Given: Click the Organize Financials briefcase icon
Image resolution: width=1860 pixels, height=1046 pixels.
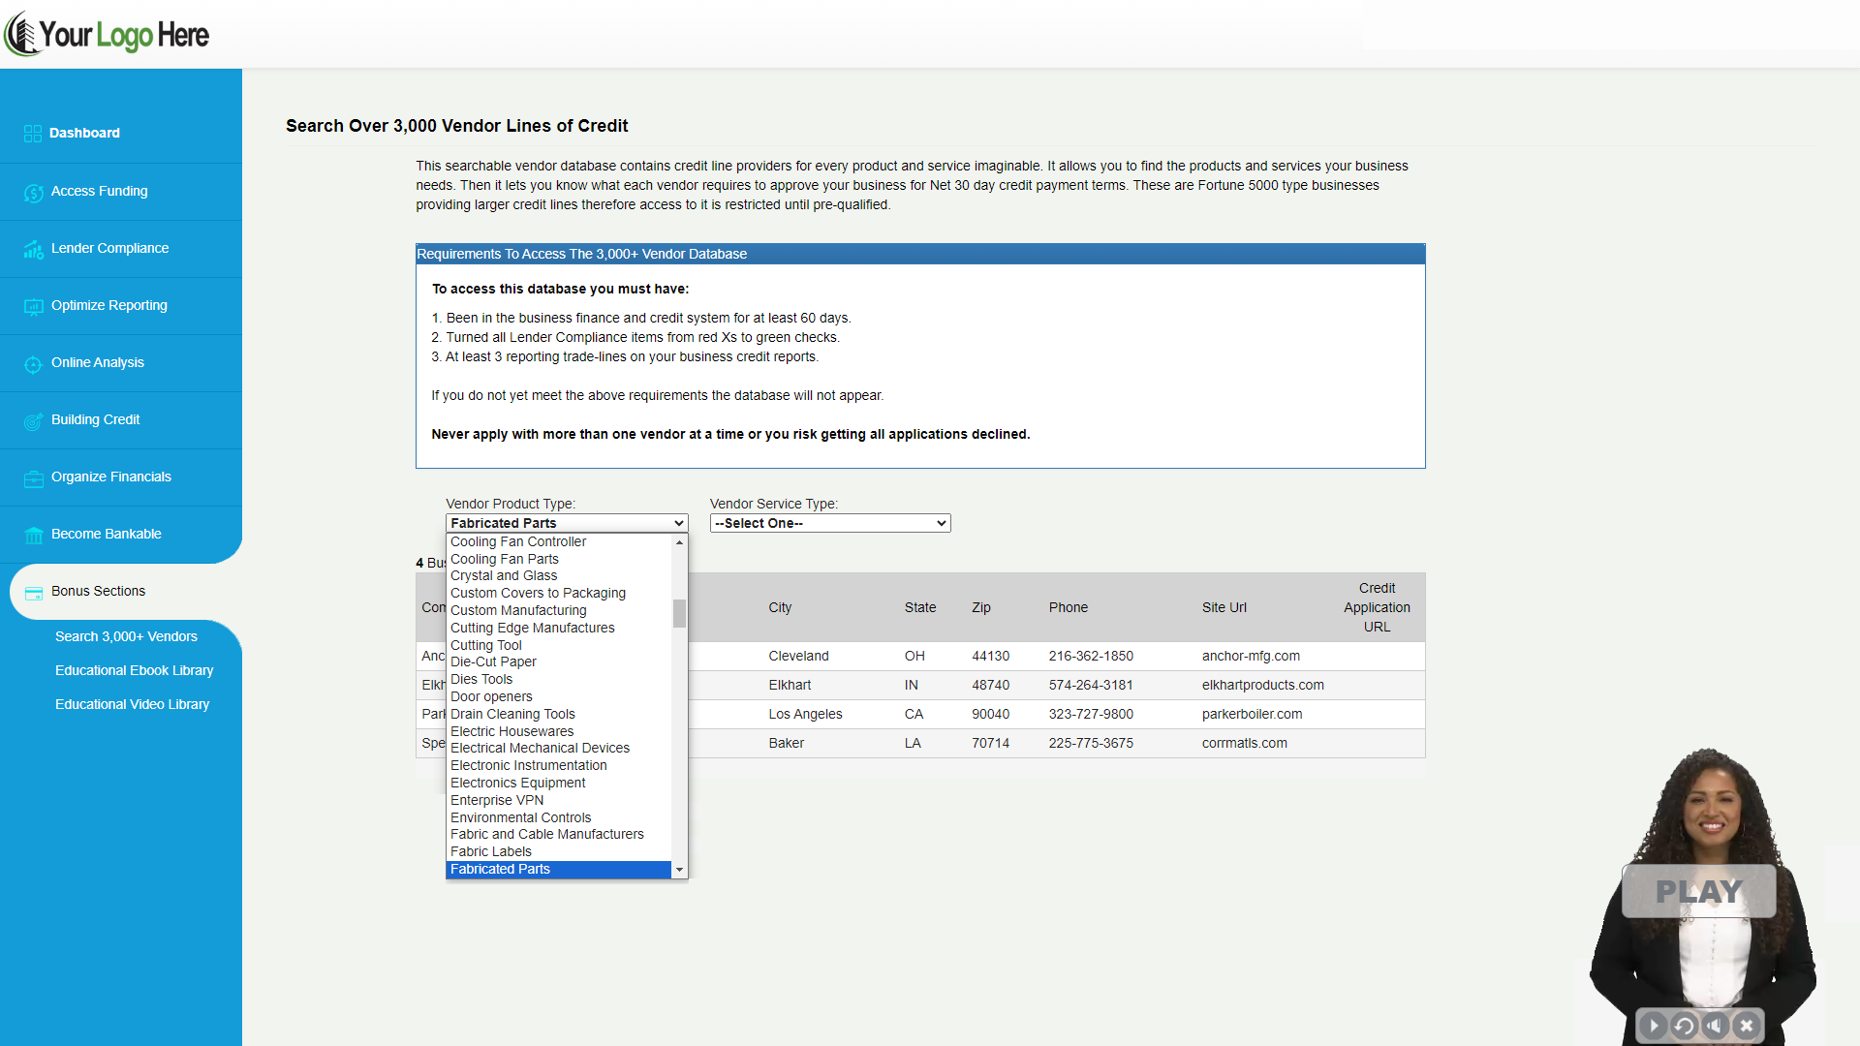Looking at the screenshot, I should (x=33, y=478).
